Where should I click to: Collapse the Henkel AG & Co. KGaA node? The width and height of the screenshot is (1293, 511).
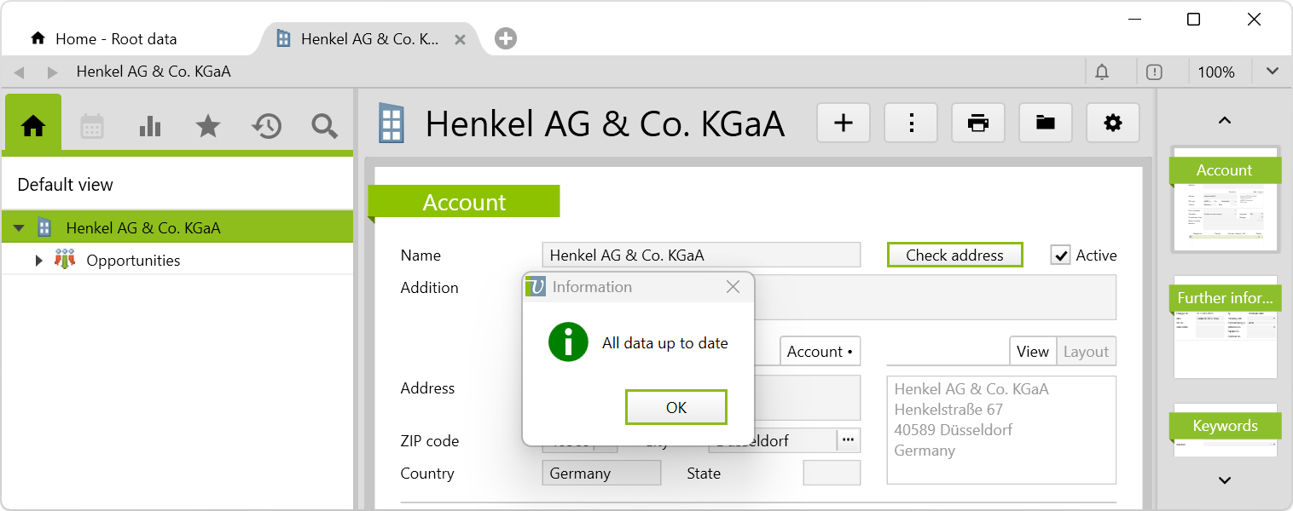[x=19, y=228]
